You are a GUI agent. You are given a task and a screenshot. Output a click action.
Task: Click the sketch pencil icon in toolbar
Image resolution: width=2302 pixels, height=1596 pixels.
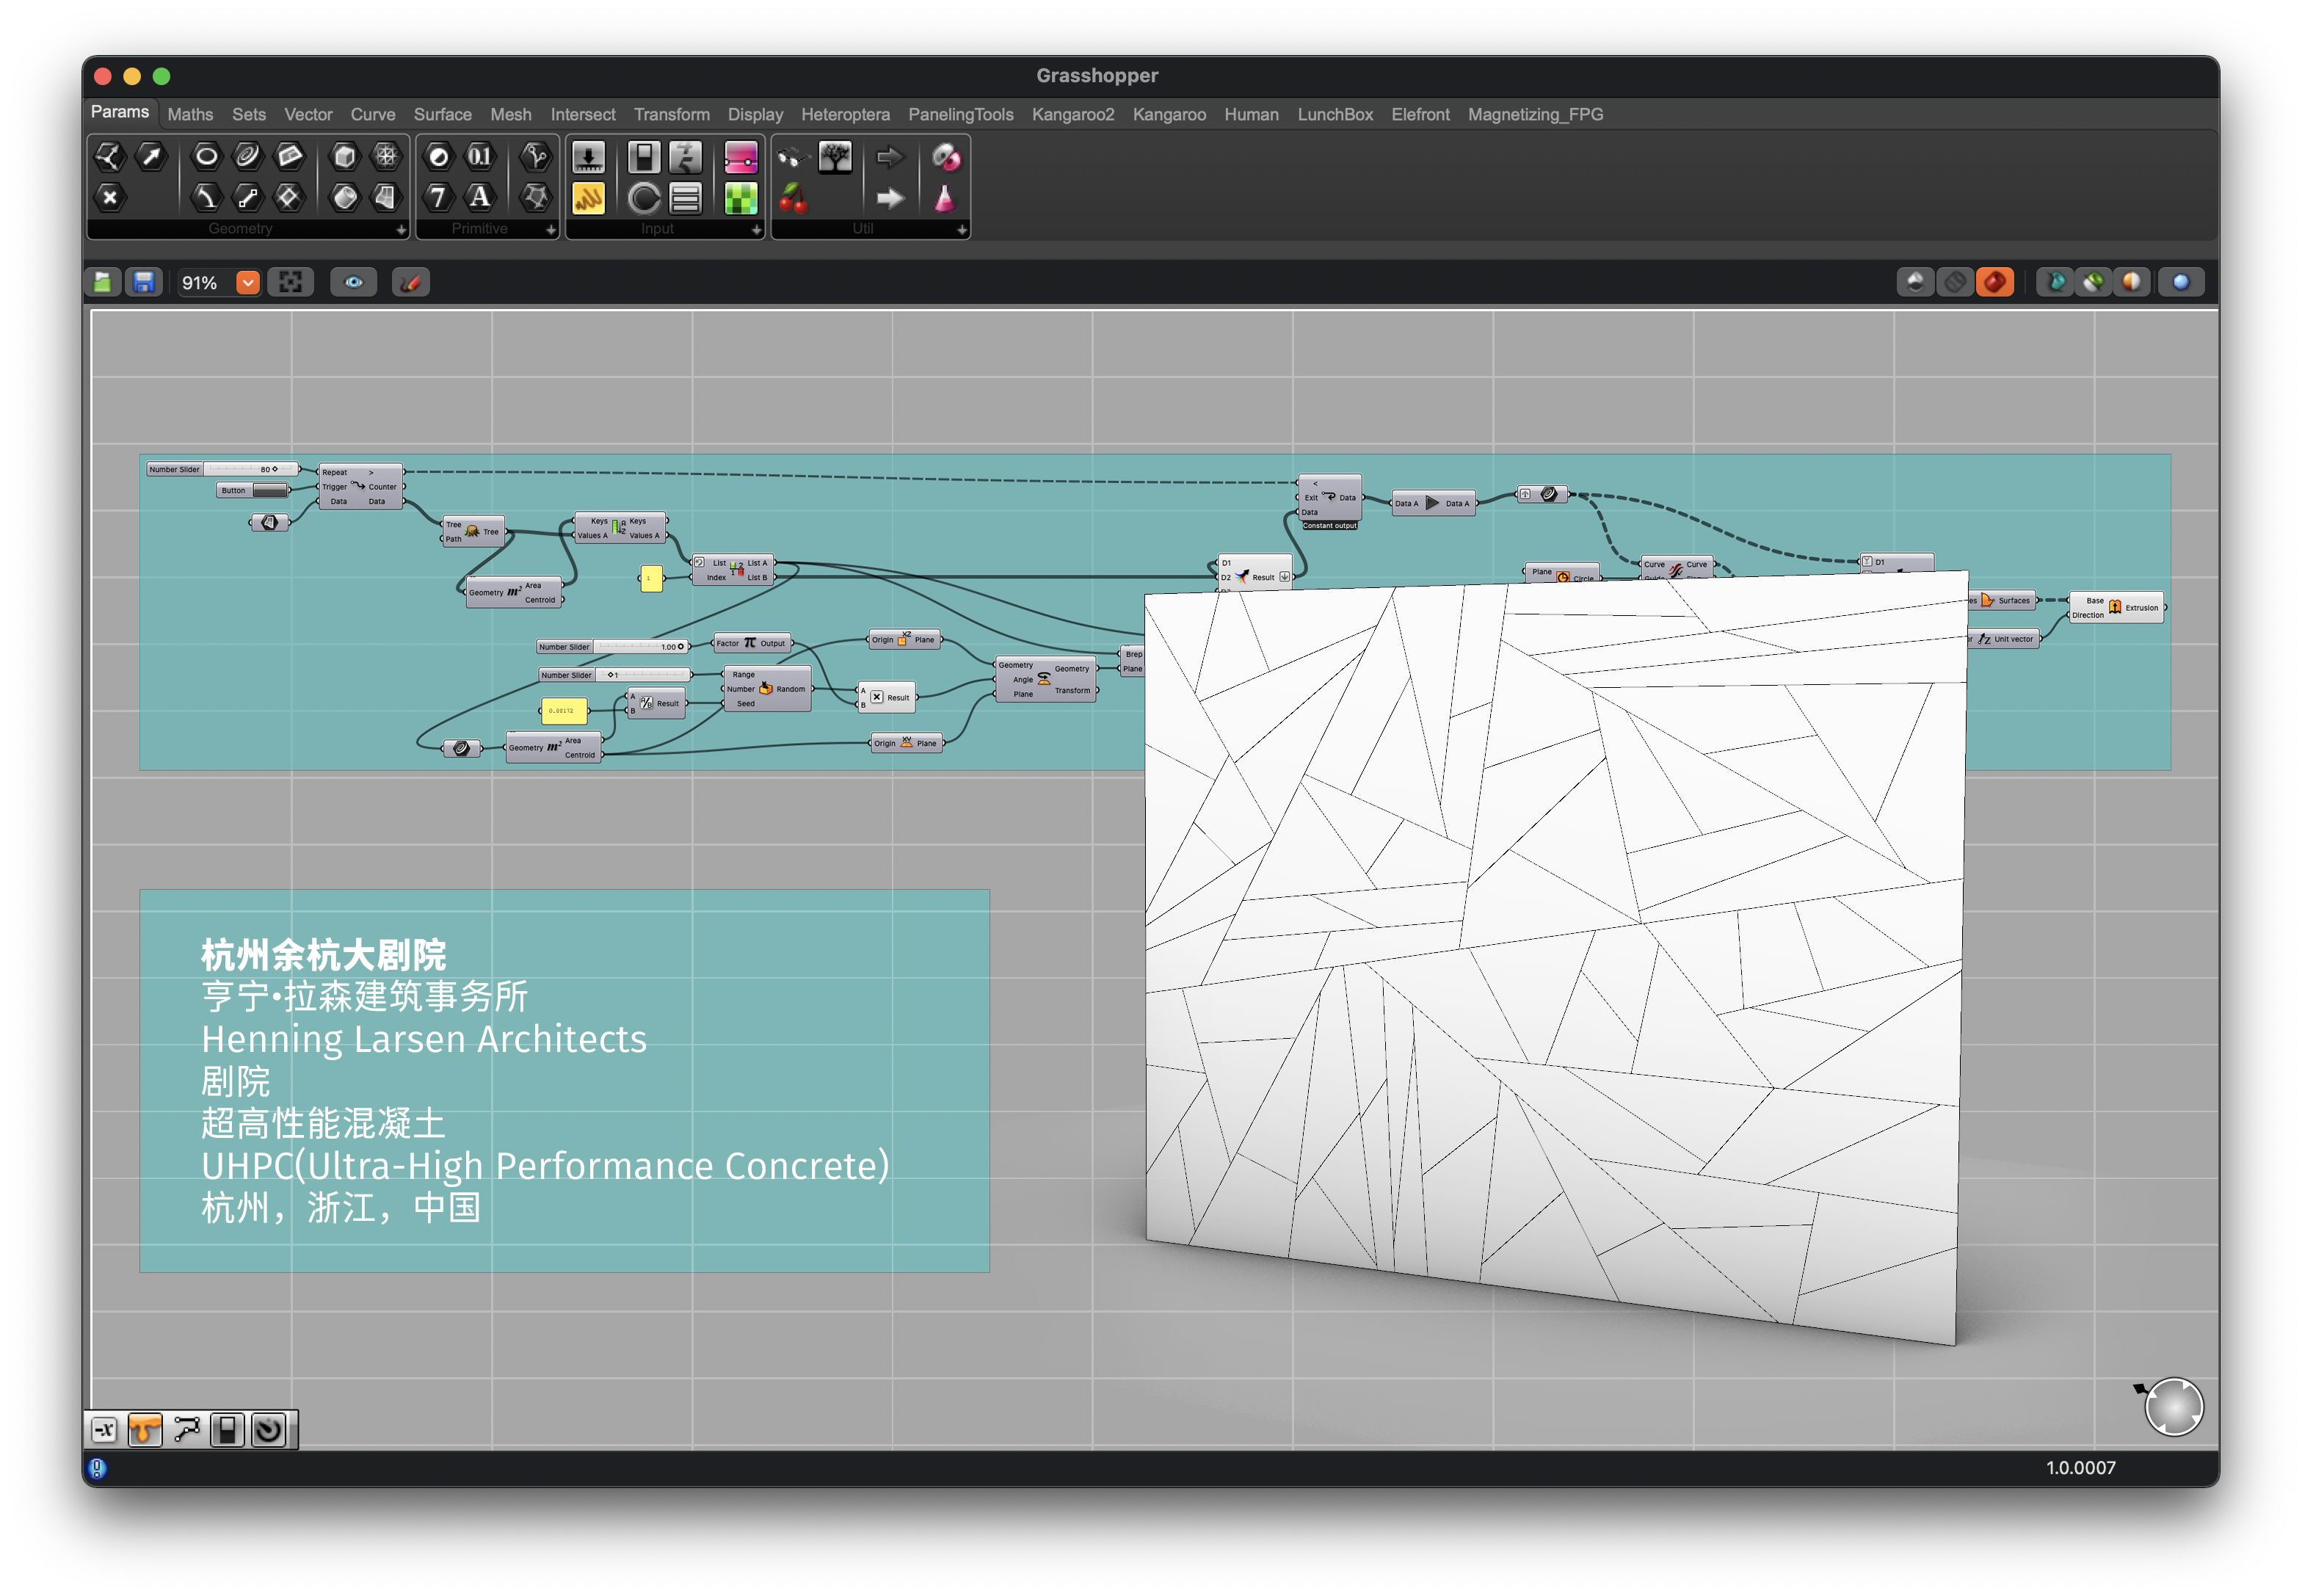click(x=410, y=283)
